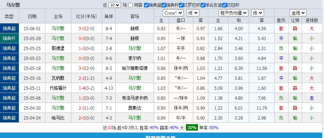Viewport: 324px width, 138px height.
Task: Uncheck the 欧罗巴杯 filter checkbox
Action: tap(181, 5)
